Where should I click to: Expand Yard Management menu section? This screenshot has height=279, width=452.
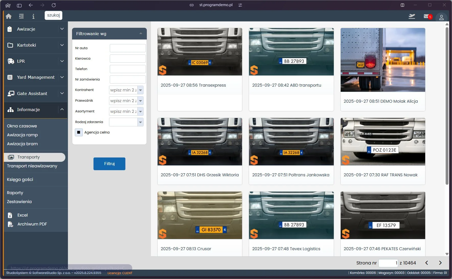(62, 77)
